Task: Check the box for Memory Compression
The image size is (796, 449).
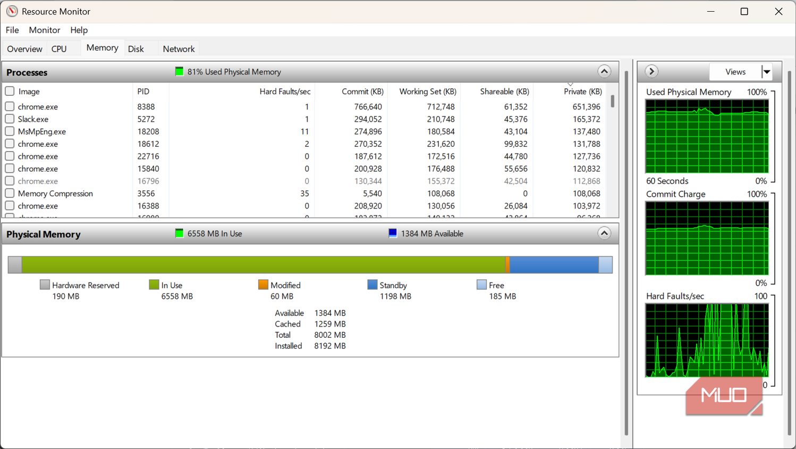Action: click(x=10, y=193)
